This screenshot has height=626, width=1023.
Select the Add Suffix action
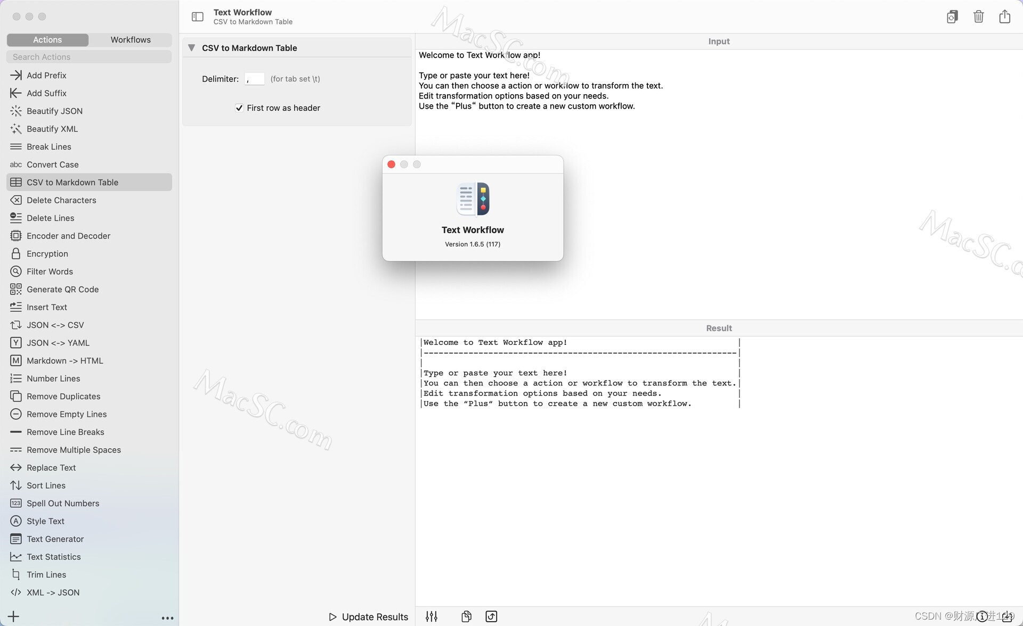point(89,93)
